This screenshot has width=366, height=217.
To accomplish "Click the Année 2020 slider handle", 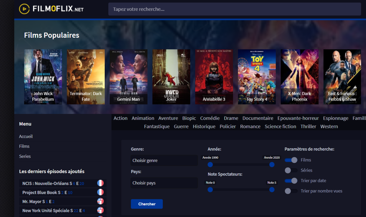I will [x=272, y=164].
